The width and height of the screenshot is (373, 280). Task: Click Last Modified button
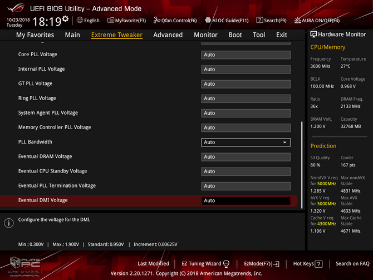(x=153, y=264)
